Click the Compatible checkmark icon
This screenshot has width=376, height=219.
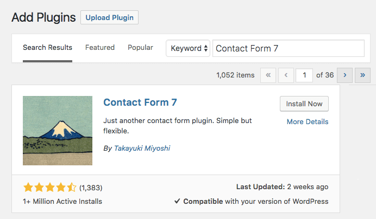177,201
